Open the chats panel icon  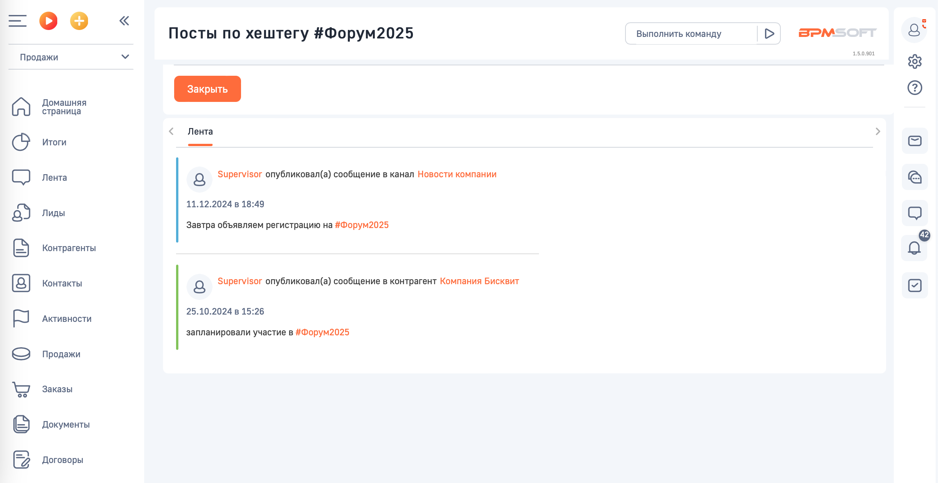pos(915,177)
